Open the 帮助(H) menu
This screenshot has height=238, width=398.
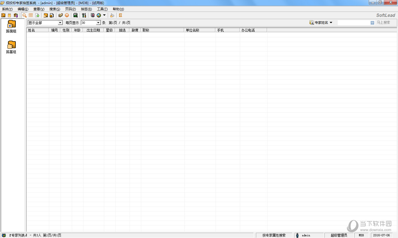(x=118, y=9)
